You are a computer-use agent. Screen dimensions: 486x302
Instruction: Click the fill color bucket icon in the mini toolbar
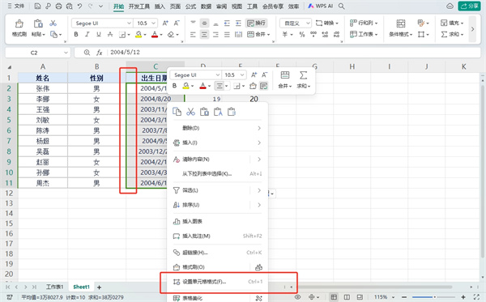pos(185,86)
